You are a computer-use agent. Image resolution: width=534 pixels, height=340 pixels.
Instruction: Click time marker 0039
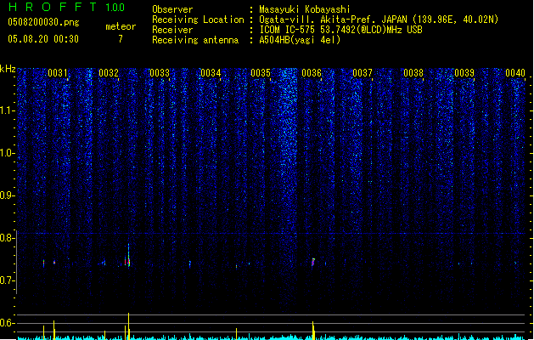click(x=464, y=73)
